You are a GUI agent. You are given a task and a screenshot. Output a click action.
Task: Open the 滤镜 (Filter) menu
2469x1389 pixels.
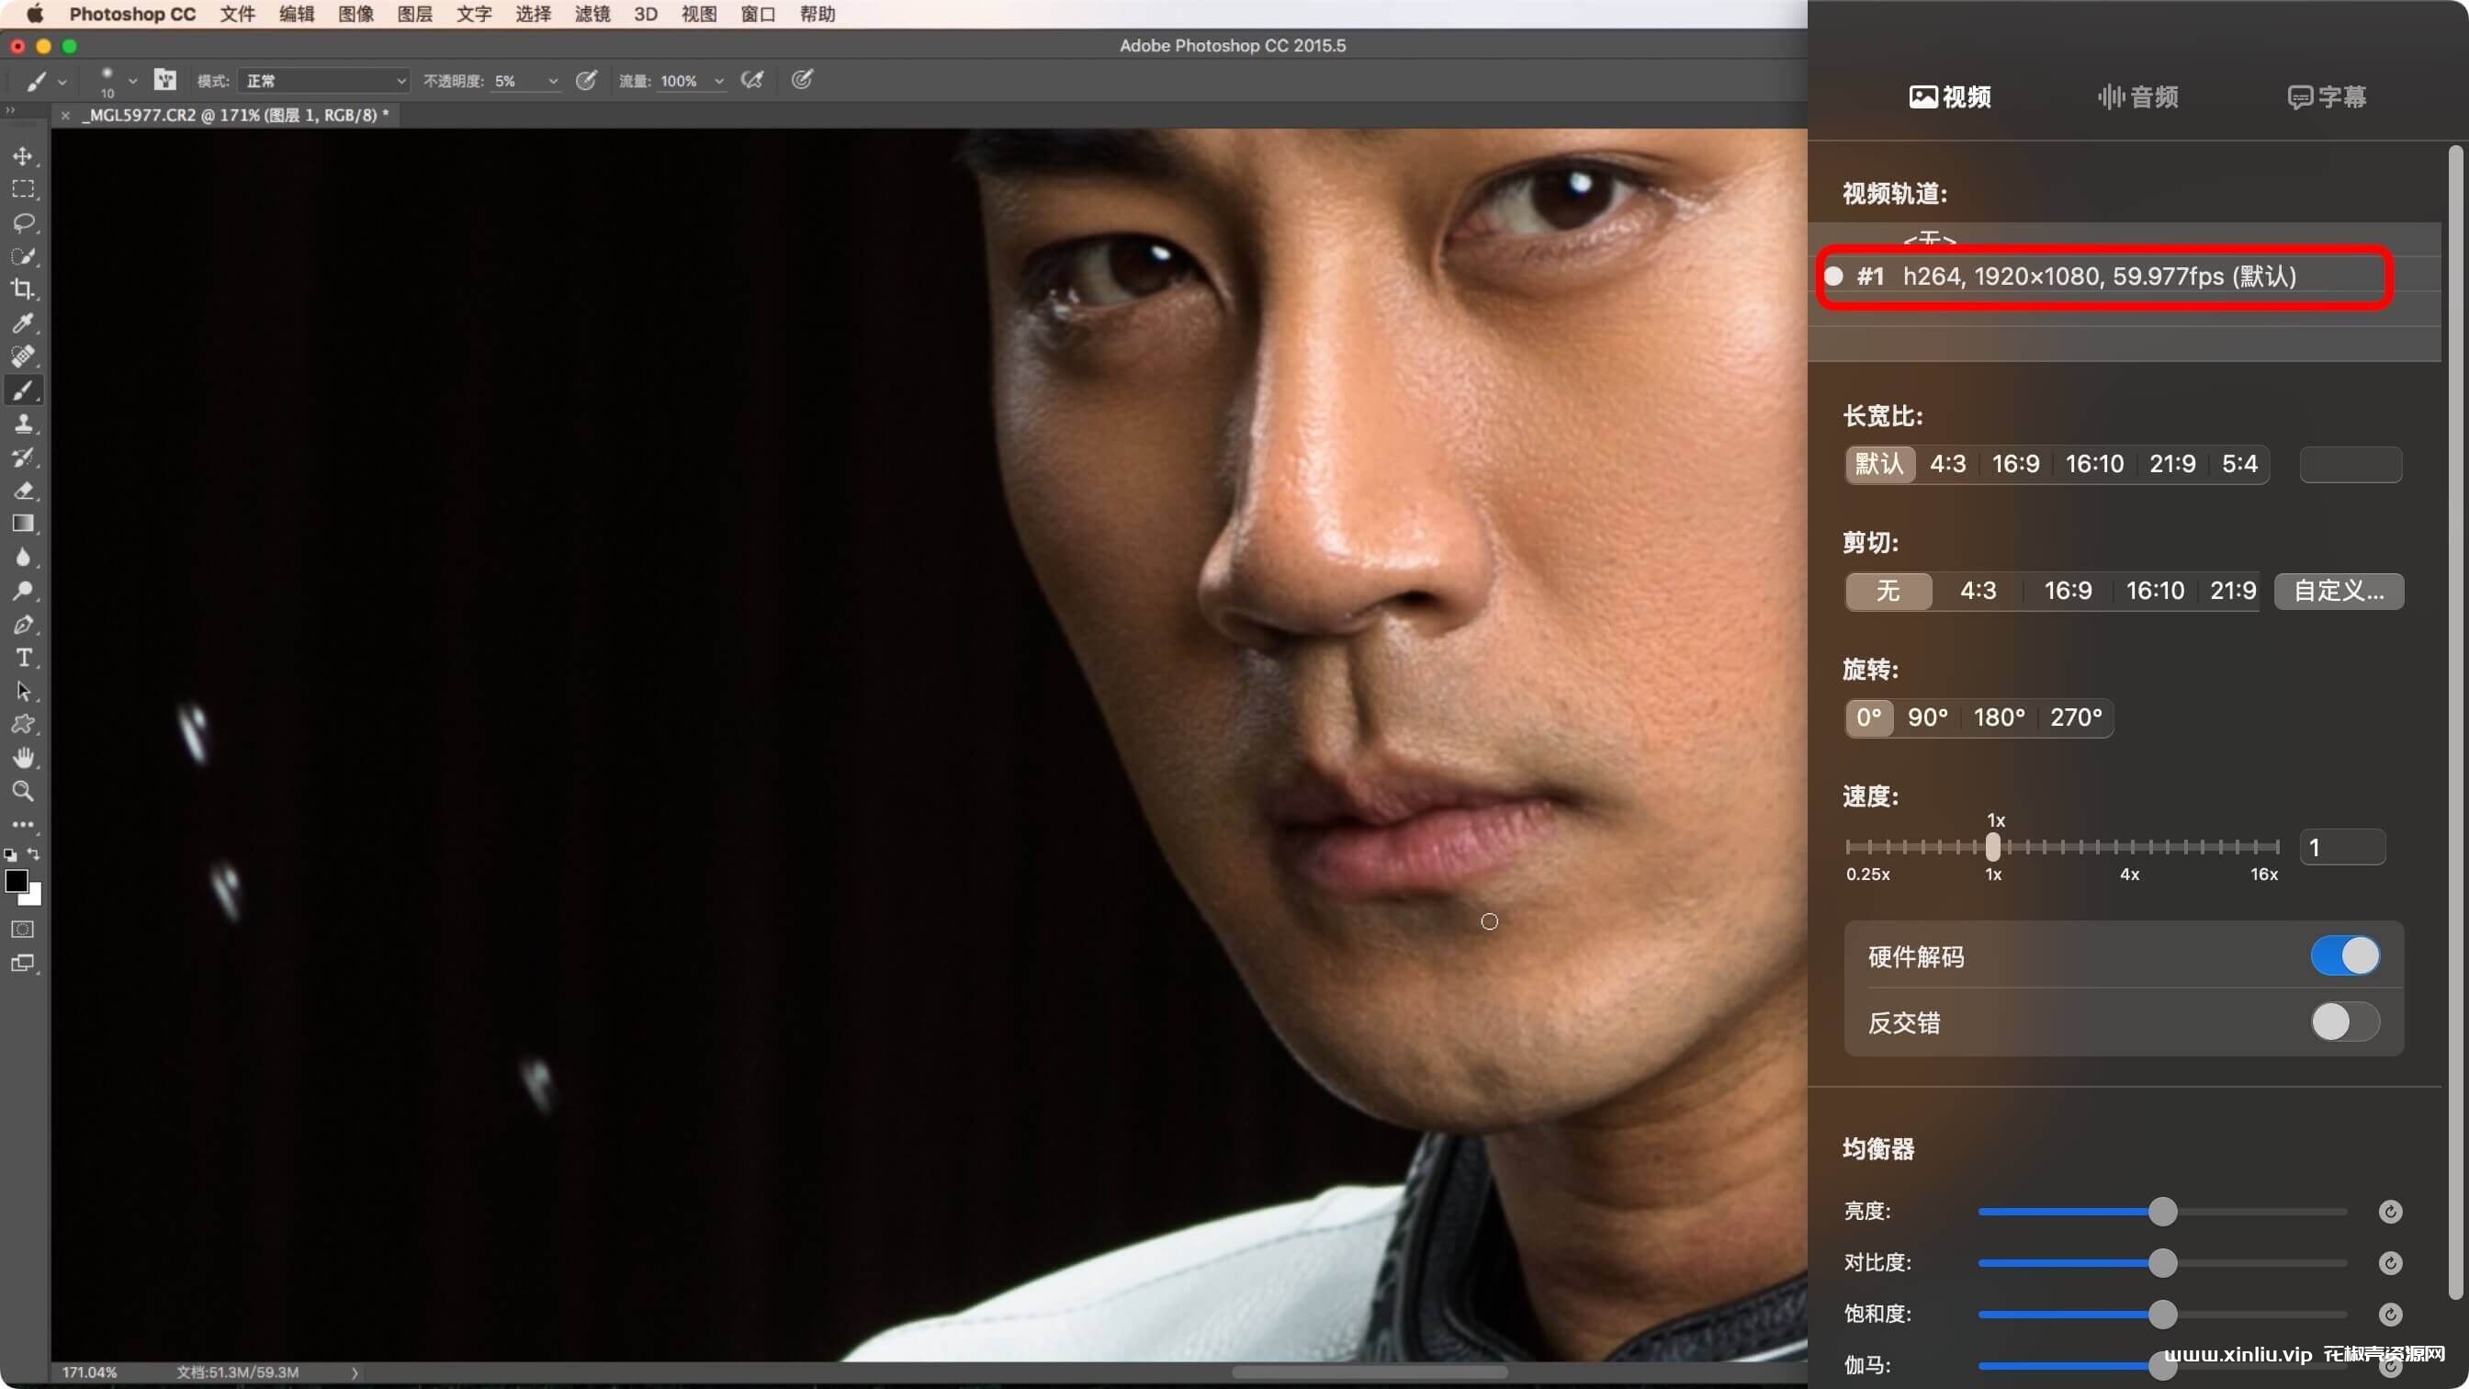click(592, 15)
